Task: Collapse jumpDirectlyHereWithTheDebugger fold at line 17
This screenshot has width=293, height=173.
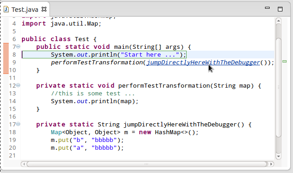Action: point(18,124)
